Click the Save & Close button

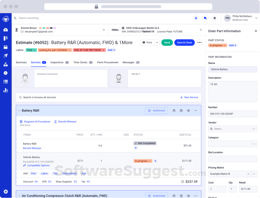click(x=184, y=43)
